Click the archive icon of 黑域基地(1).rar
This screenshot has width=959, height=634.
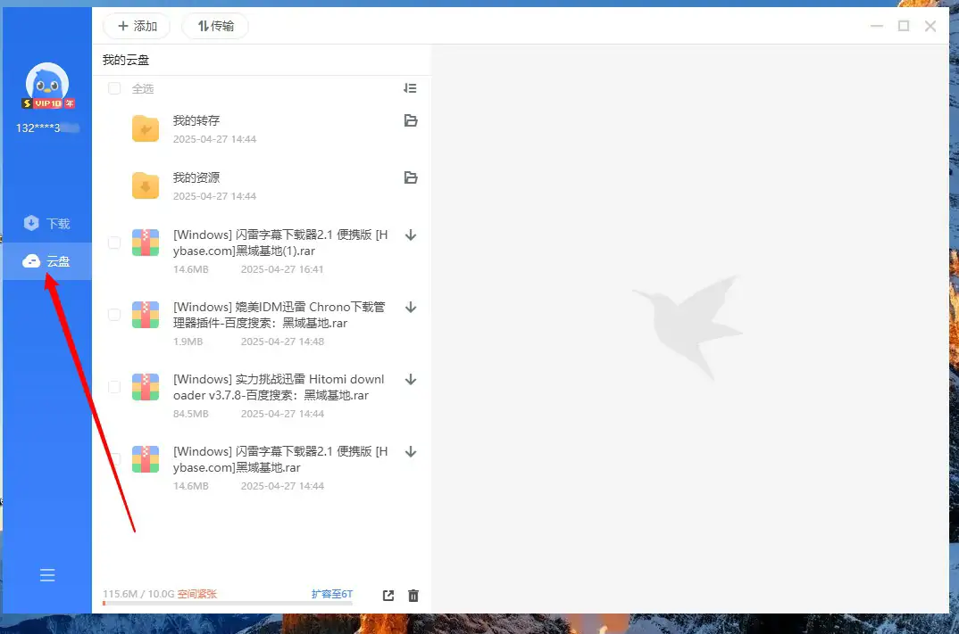146,243
